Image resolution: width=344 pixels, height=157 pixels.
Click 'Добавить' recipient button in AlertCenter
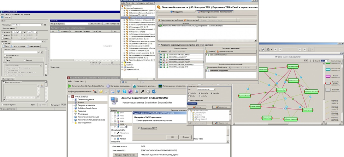point(210,51)
